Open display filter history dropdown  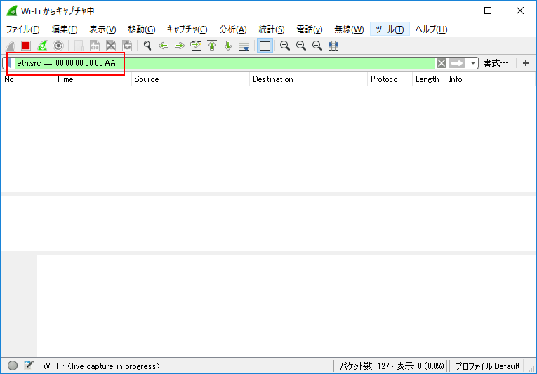click(472, 63)
